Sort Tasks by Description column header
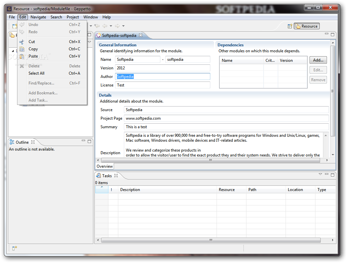 (167, 190)
